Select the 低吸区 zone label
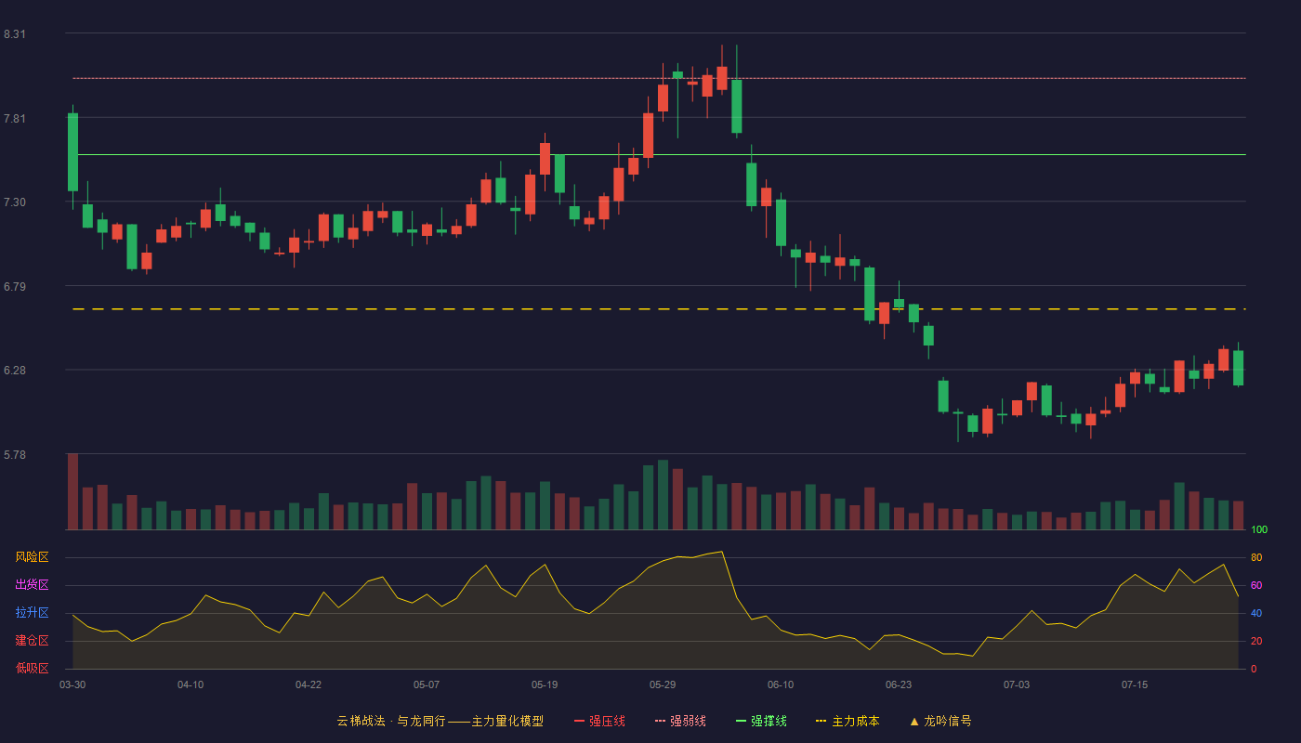 [32, 668]
